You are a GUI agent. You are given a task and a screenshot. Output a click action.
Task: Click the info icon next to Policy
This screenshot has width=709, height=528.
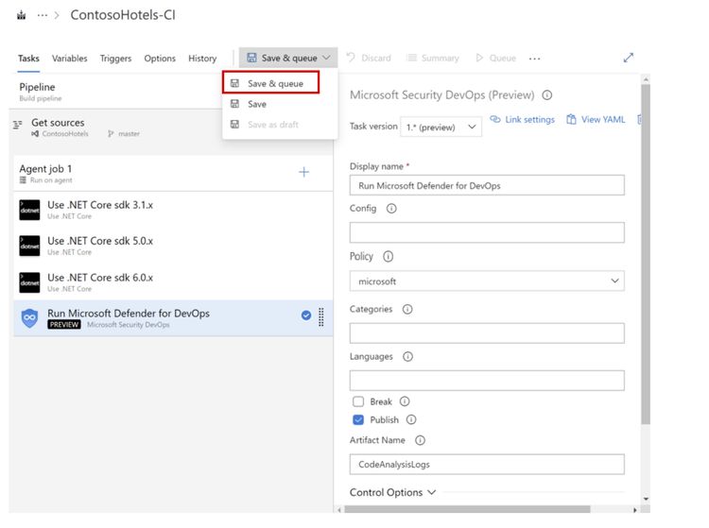tap(388, 256)
